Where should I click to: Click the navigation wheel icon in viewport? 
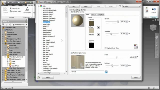point(157,37)
